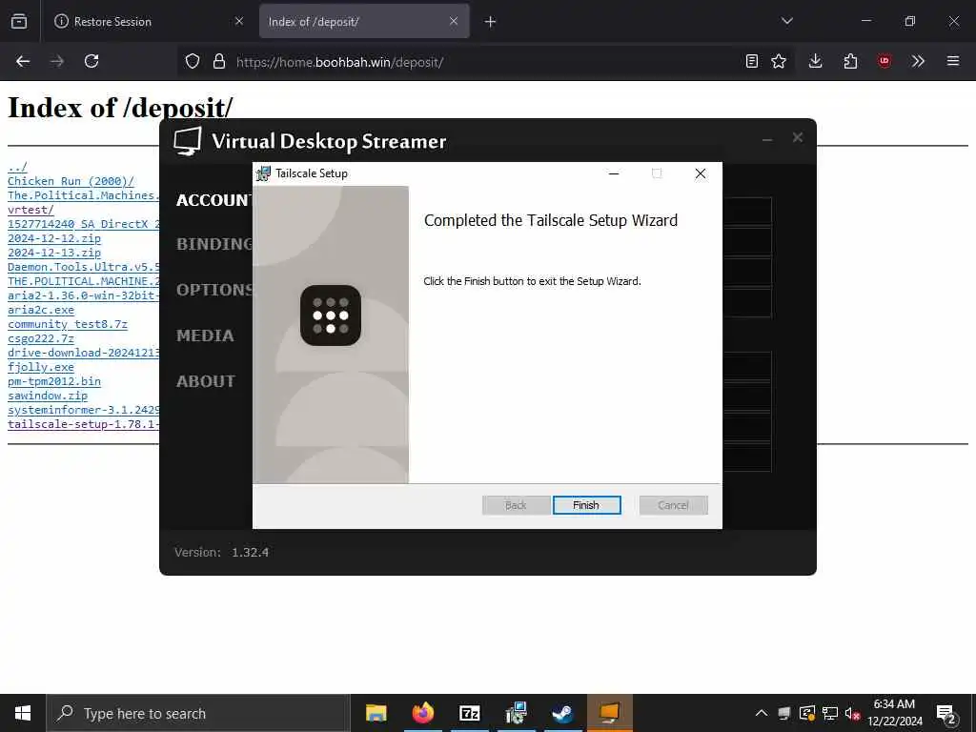Click the fjolly.exe link
The width and height of the screenshot is (976, 732).
(40, 367)
